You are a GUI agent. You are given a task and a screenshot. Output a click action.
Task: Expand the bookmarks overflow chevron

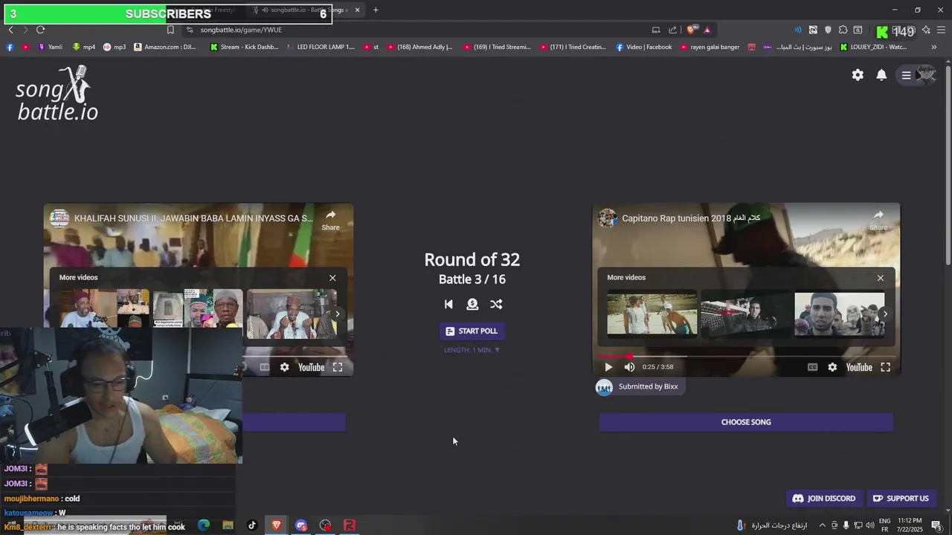[934, 47]
